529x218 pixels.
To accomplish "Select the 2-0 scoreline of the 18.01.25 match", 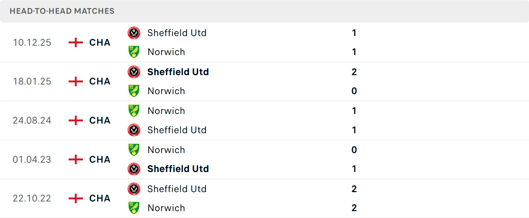I will pos(354,81).
